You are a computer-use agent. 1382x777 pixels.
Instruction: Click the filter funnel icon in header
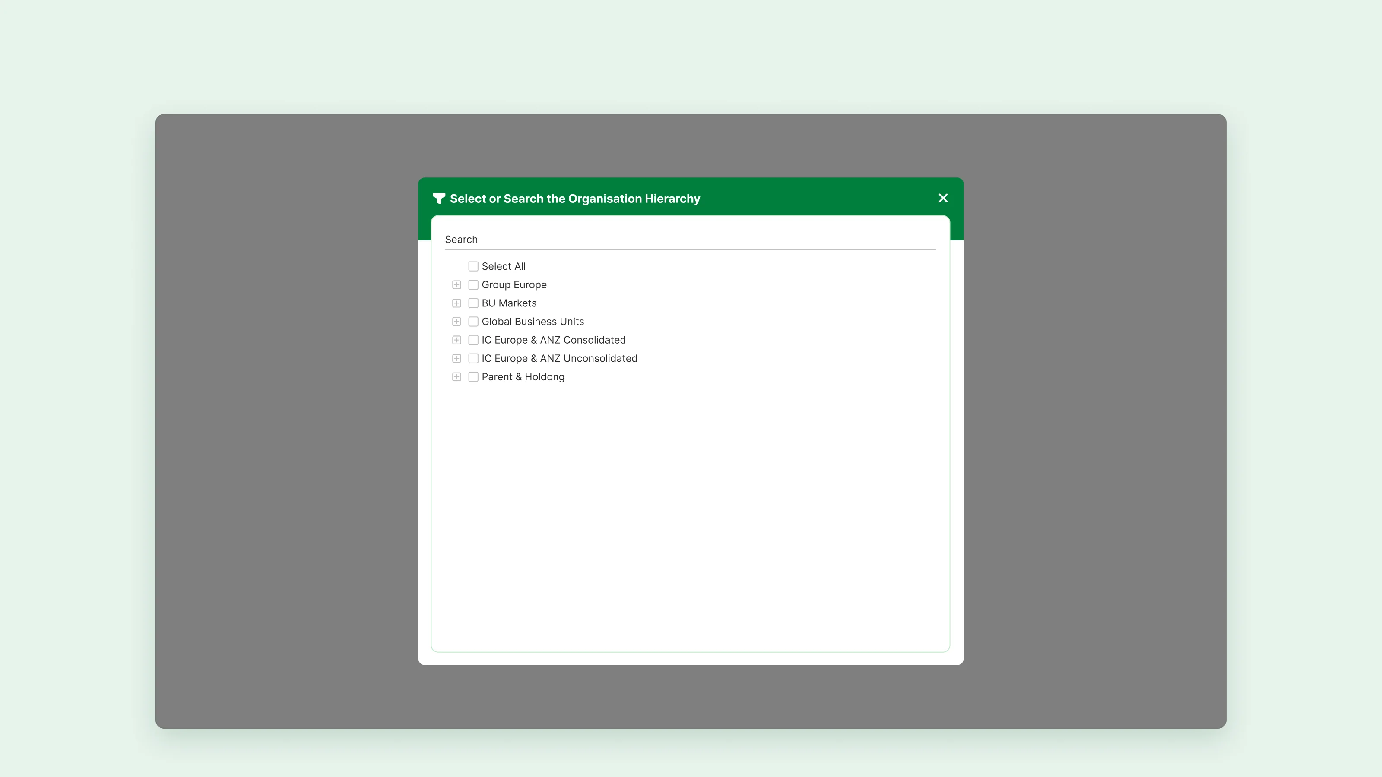[x=438, y=199]
